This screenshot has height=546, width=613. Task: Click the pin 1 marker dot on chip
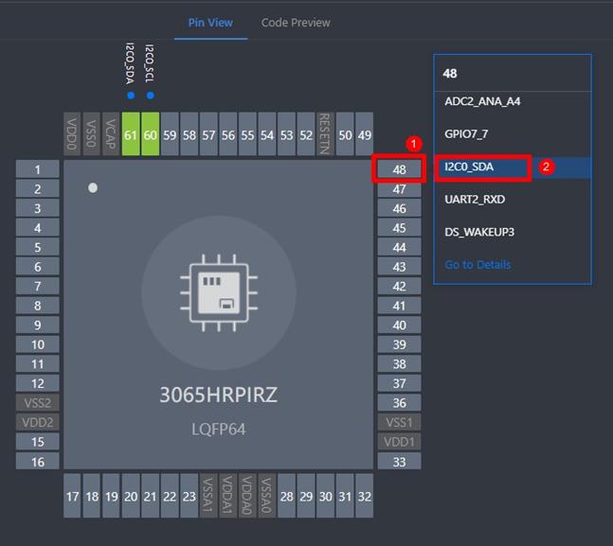pos(93,188)
